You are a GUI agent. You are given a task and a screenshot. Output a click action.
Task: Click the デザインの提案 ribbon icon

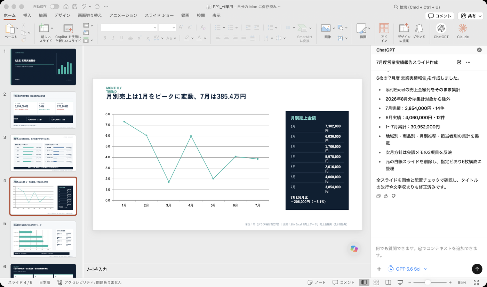(404, 33)
